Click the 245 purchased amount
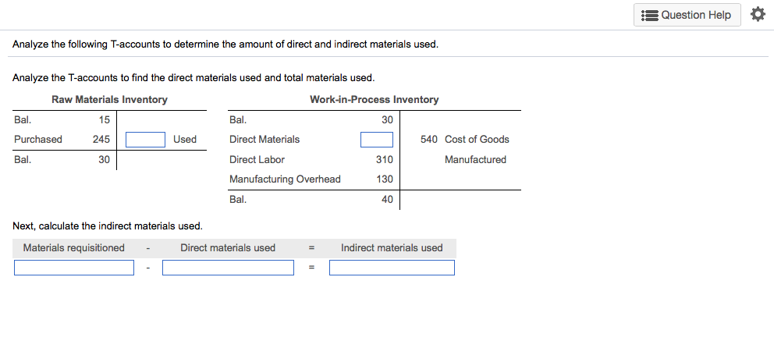 coord(101,140)
